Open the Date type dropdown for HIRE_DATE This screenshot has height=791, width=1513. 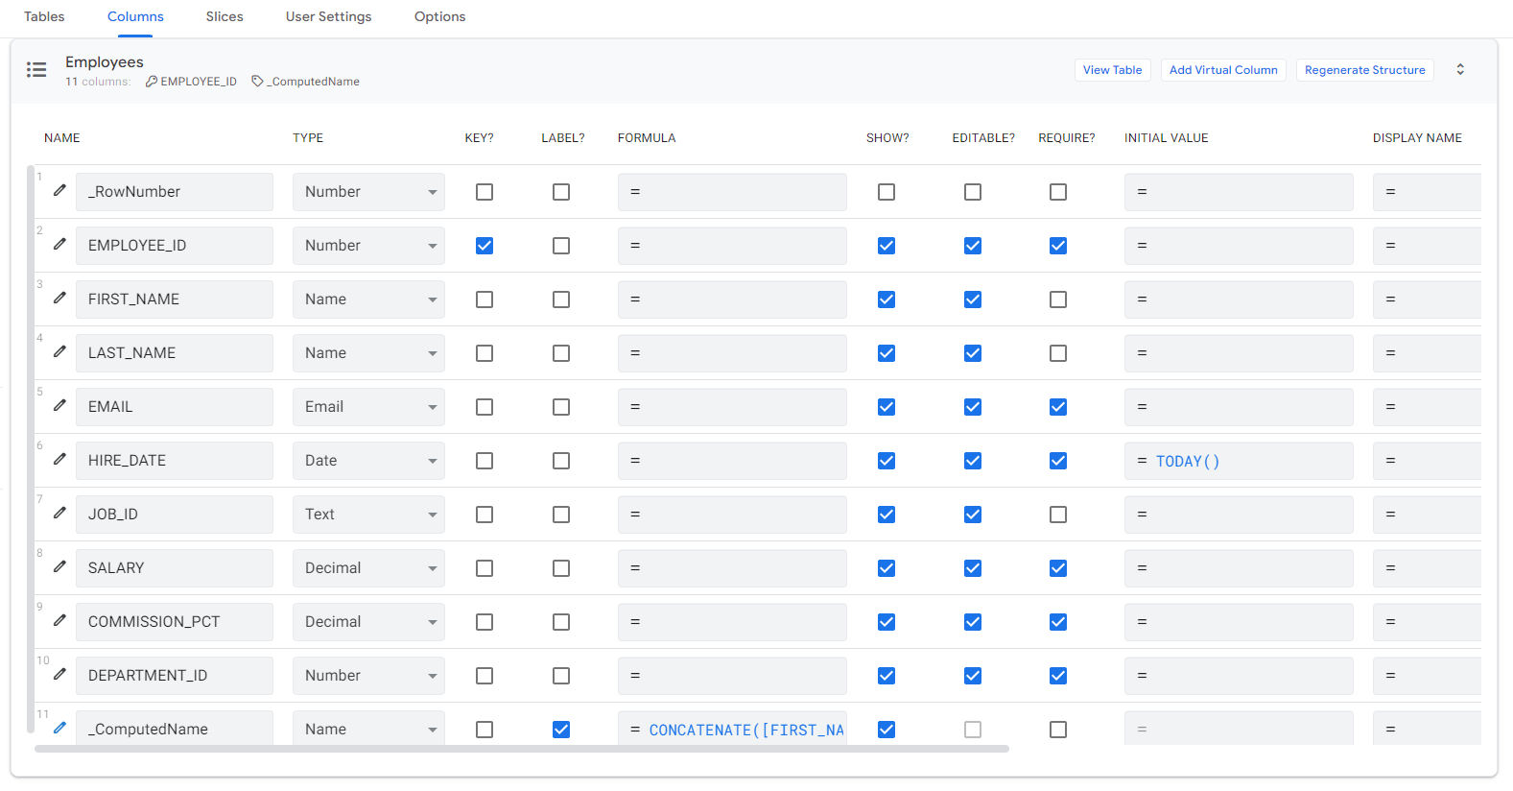tap(368, 461)
